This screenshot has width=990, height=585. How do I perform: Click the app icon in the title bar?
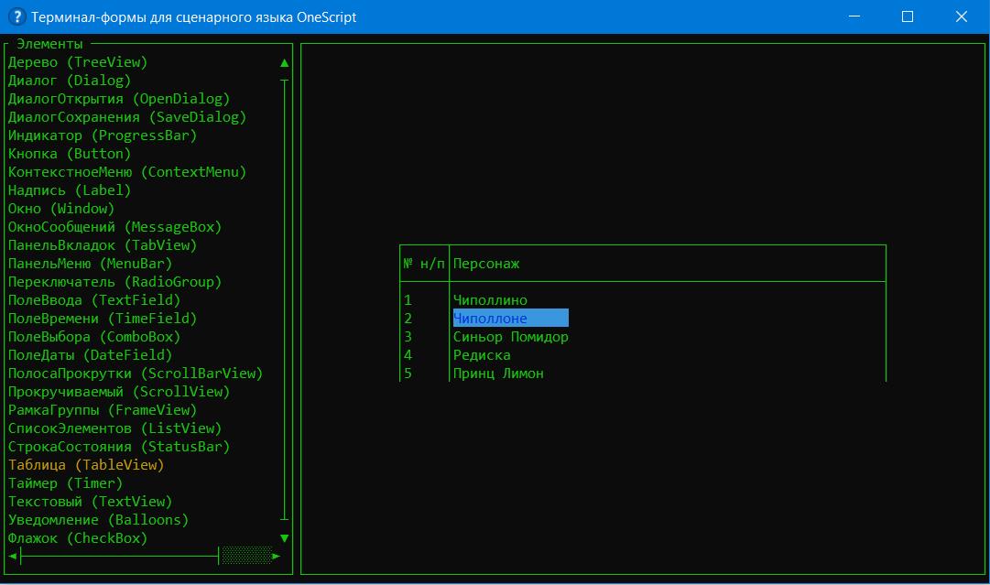coord(16,16)
